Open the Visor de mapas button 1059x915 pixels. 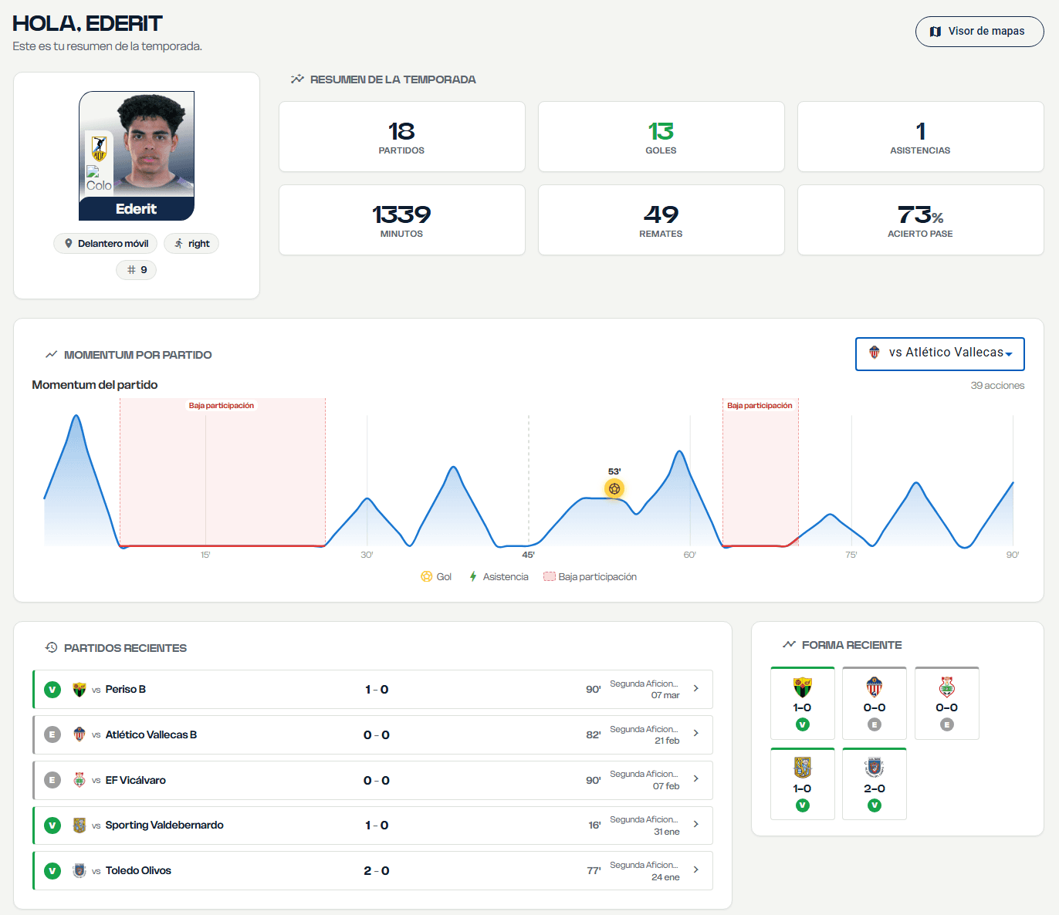(x=979, y=32)
